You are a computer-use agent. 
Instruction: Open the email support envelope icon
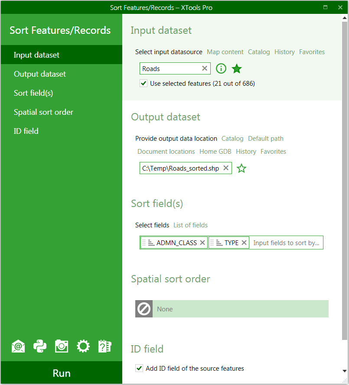[18, 346]
